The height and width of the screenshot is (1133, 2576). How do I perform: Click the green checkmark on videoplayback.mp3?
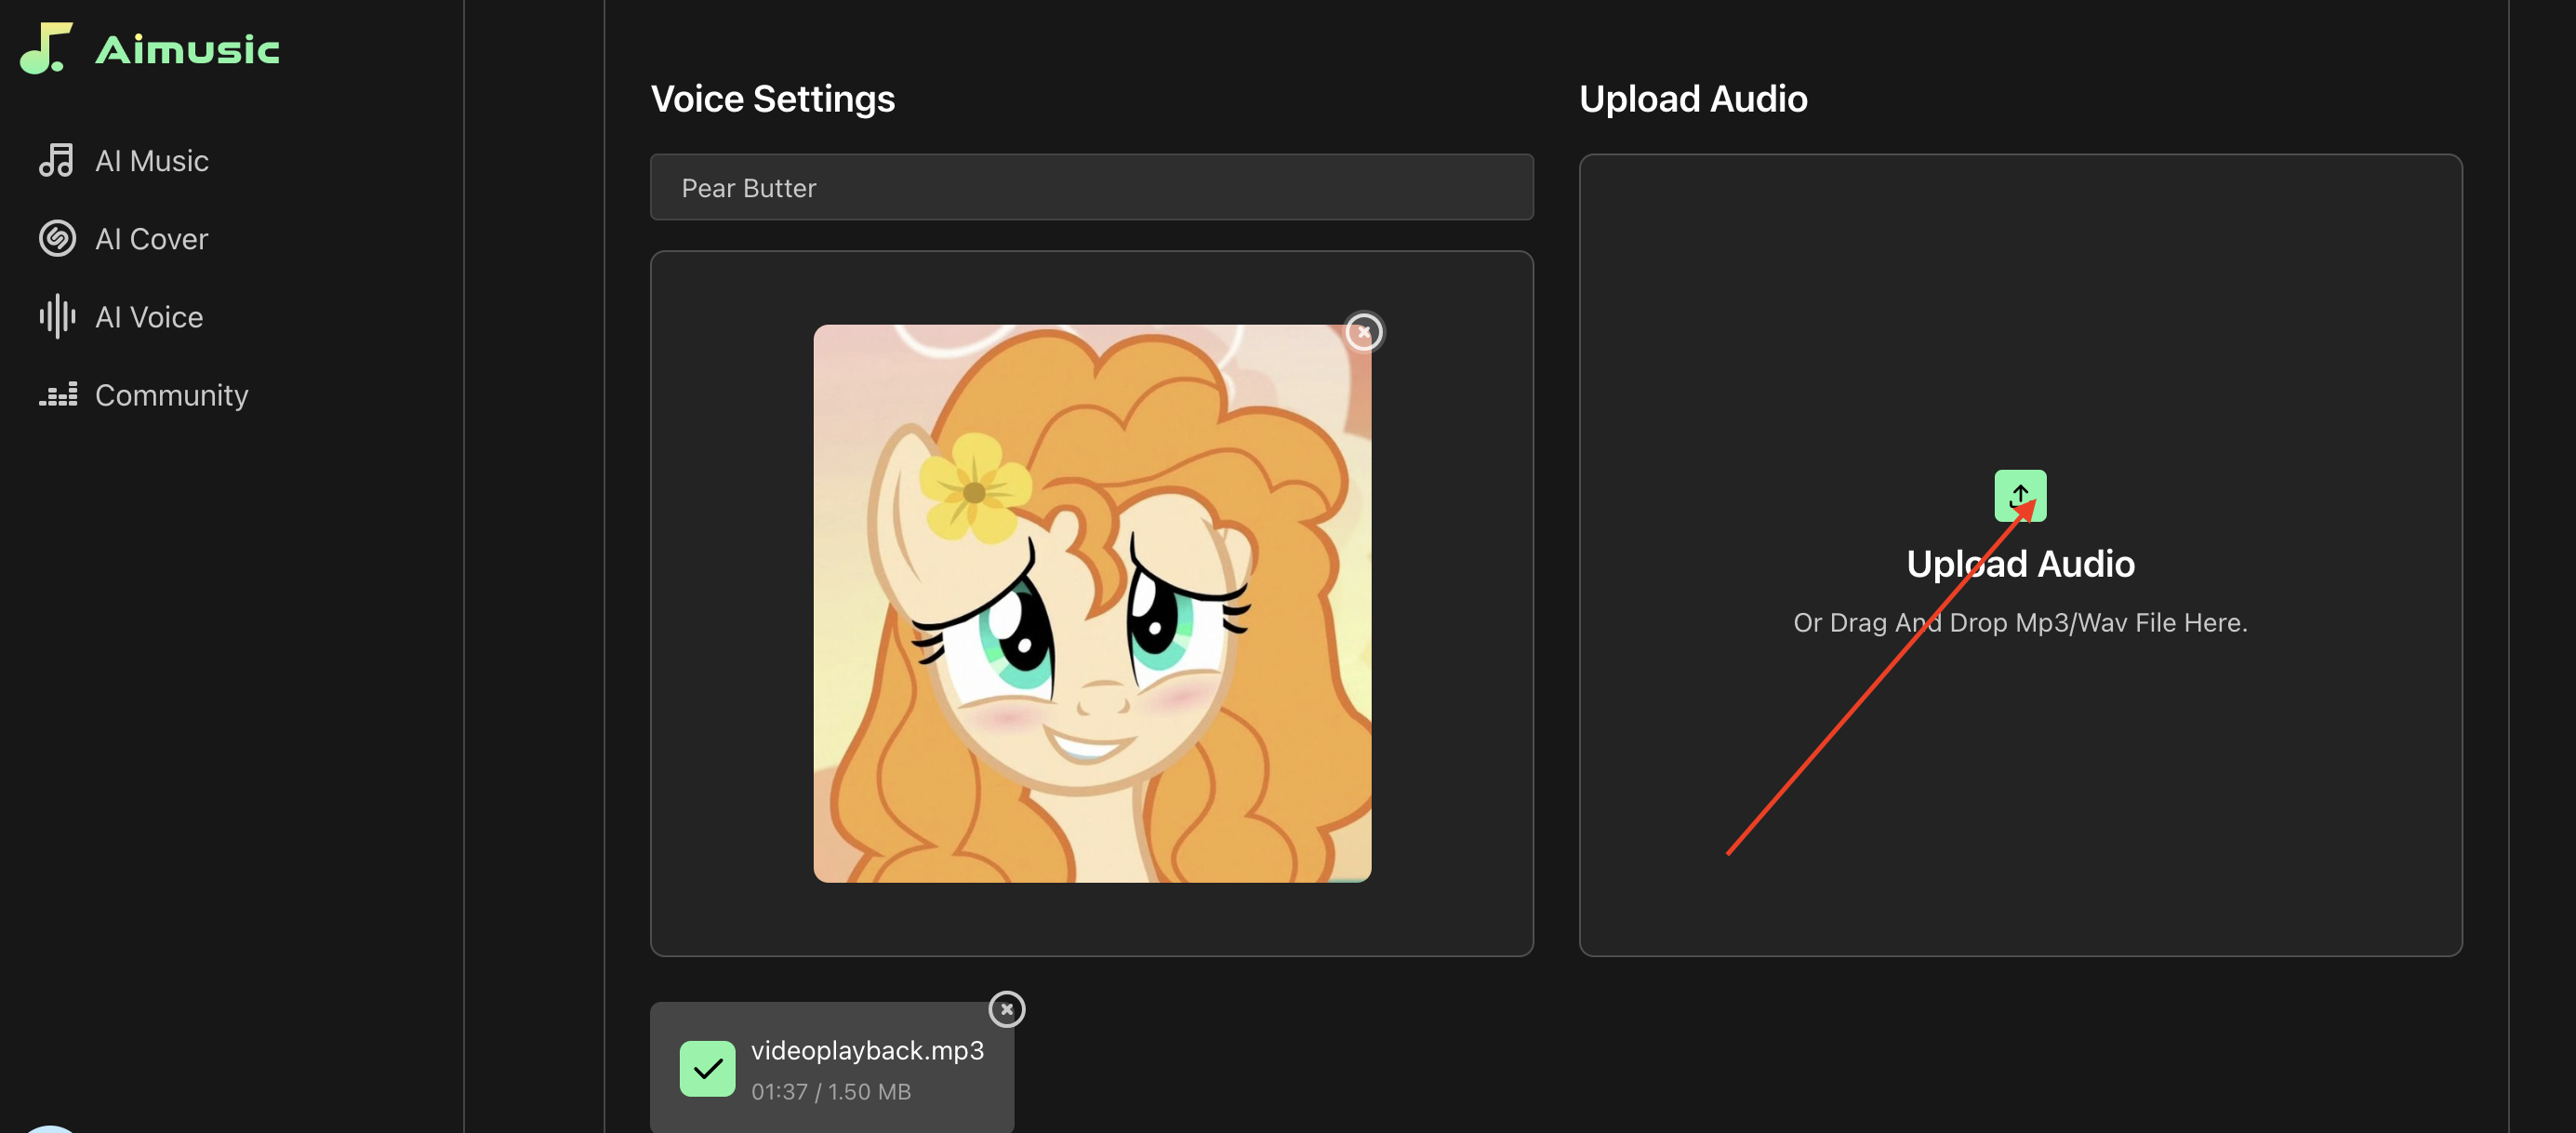tap(707, 1069)
